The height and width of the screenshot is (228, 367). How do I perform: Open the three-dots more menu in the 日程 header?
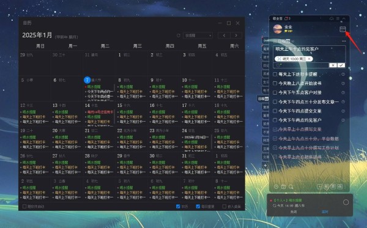tap(344, 41)
